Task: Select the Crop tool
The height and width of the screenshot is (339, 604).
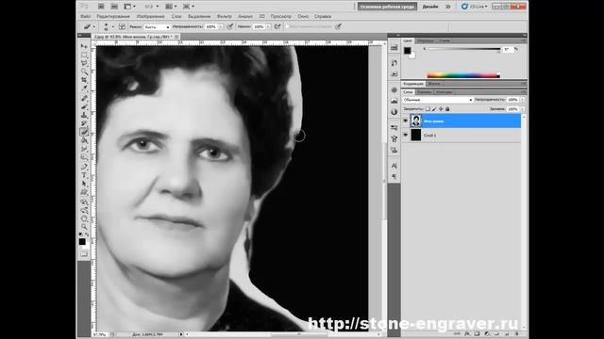Action: click(84, 80)
